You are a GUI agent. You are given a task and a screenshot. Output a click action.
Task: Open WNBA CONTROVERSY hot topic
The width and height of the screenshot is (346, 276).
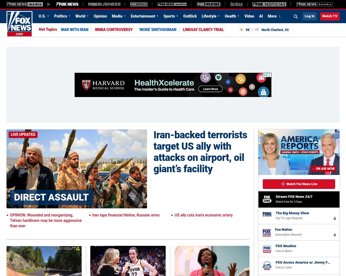point(114,30)
